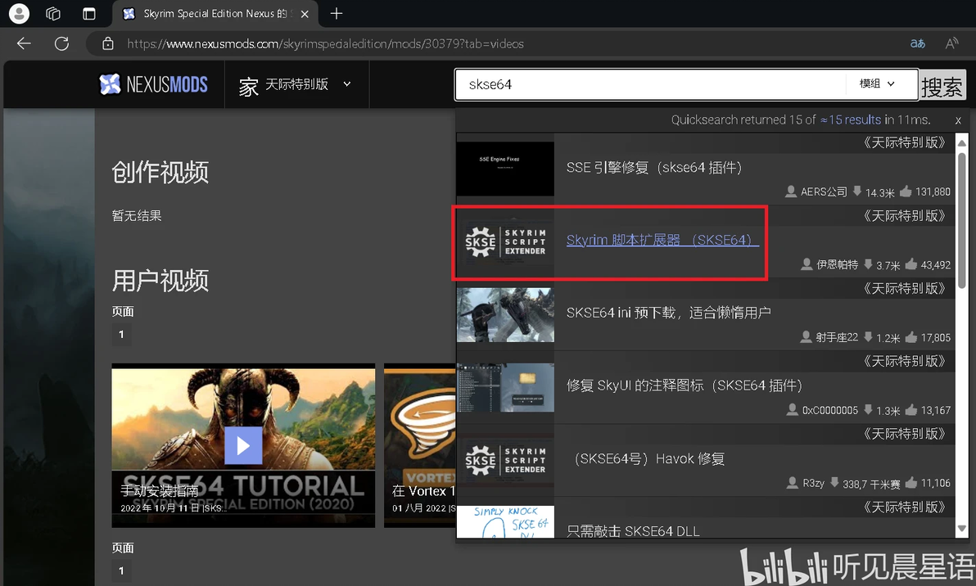Open 修复 SkyUI 的注释图标 result
This screenshot has width=976, height=586.
coord(684,385)
